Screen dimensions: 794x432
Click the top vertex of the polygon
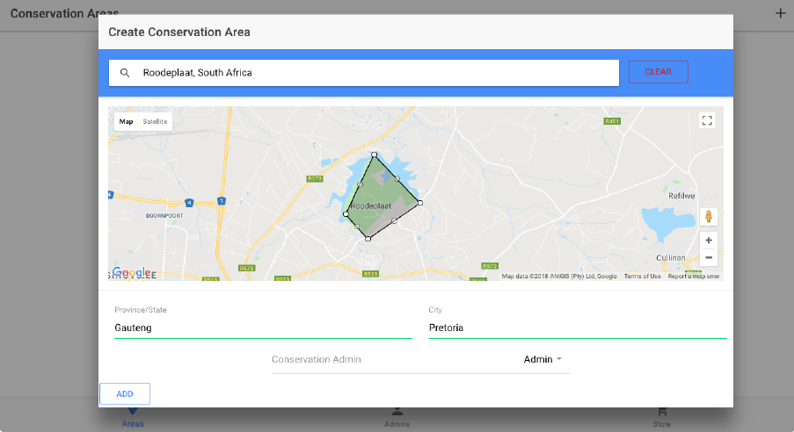[375, 155]
